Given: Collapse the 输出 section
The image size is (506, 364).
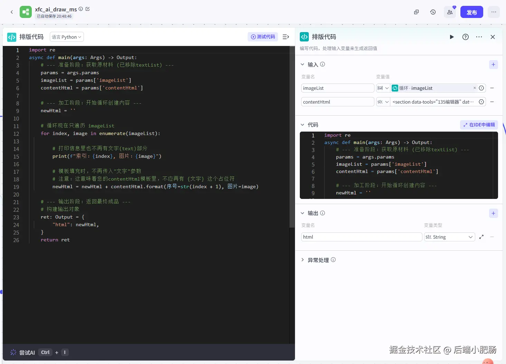Looking at the screenshot, I should point(303,213).
